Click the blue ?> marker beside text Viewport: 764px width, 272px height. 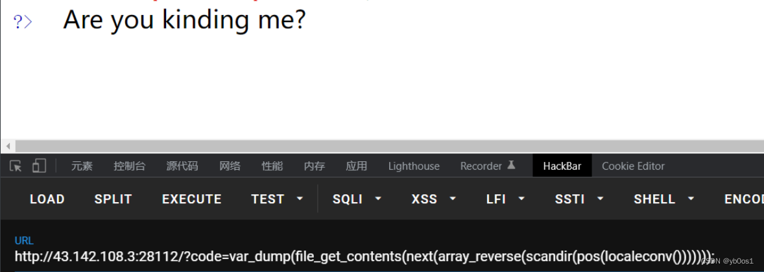(x=23, y=22)
